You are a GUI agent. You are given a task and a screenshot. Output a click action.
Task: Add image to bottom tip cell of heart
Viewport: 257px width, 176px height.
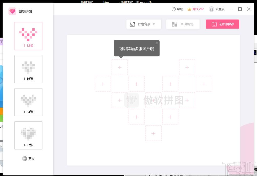[x=153, y=133]
